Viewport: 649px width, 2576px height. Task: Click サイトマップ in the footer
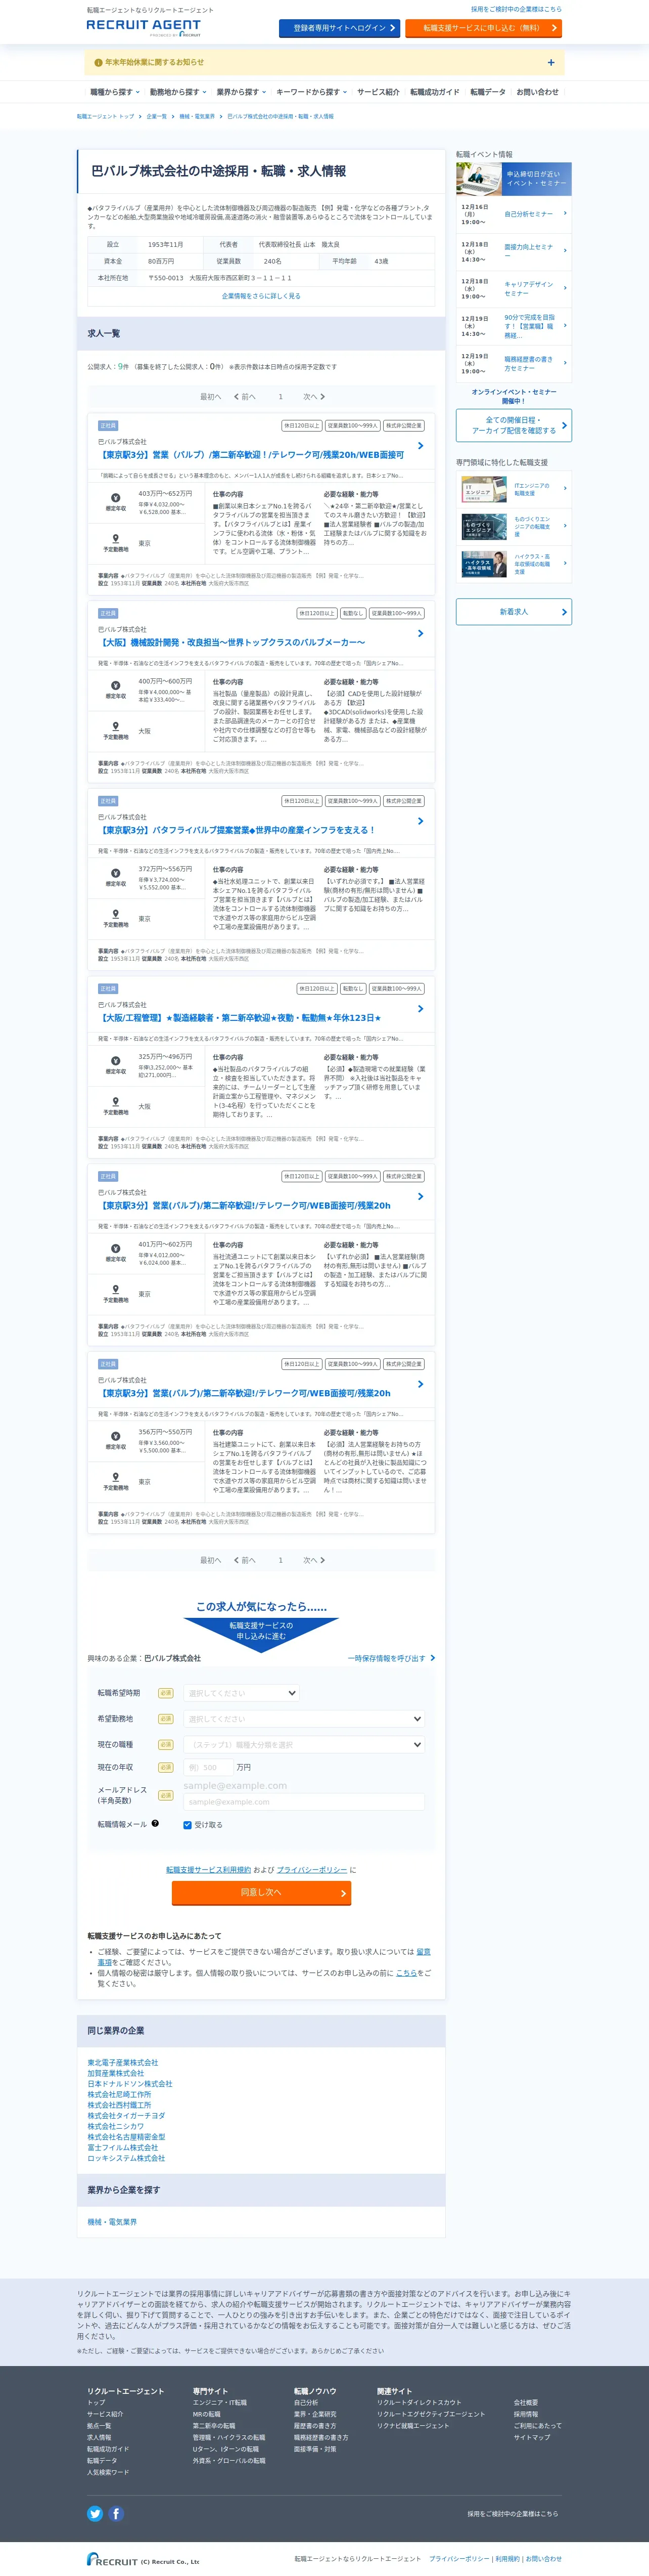pos(532,2437)
